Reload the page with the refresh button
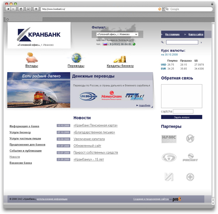This screenshot has height=214, width=218. [21, 9]
